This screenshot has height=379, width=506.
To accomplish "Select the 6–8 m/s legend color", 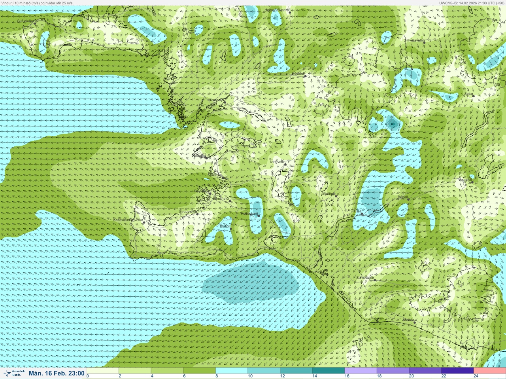I will (200, 371).
